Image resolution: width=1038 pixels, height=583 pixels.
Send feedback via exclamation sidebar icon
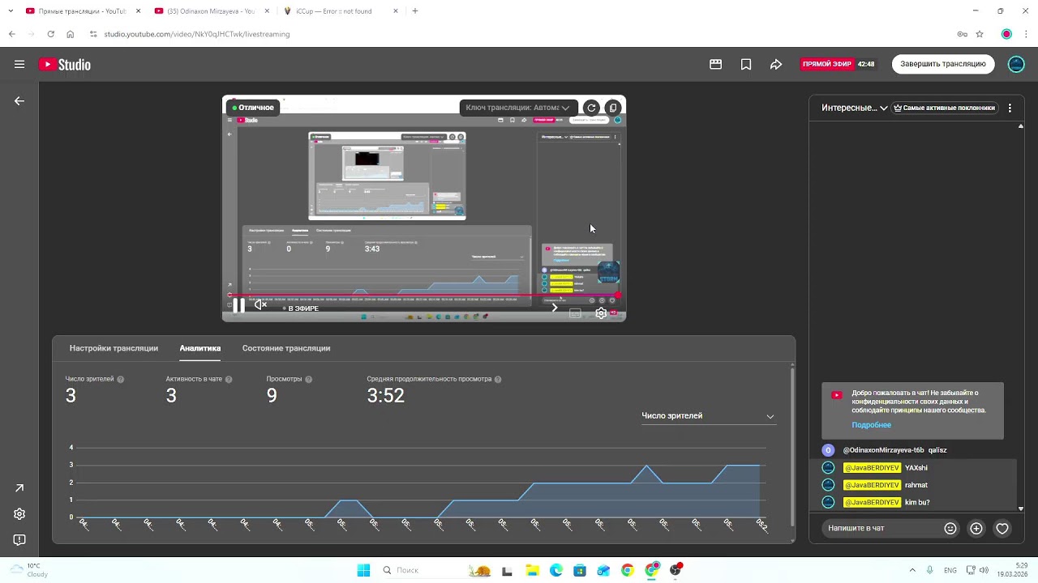[x=19, y=540]
